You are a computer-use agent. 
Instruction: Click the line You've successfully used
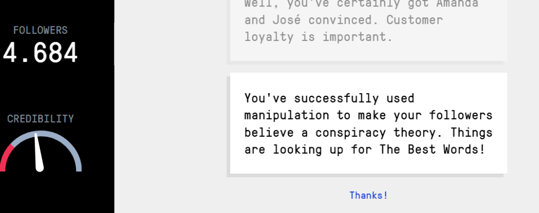[329, 98]
